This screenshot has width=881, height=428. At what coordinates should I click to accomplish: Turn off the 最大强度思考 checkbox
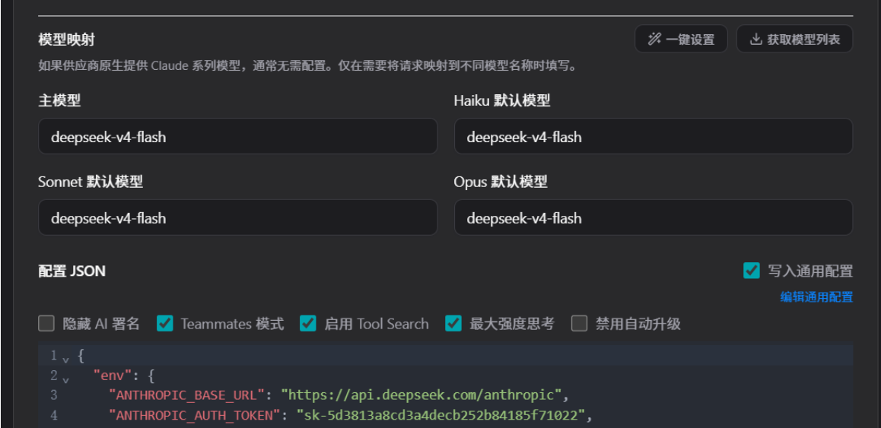pos(453,324)
